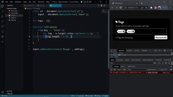Open the Search view in VS Code
Screen dimensions: 173x97
pyautogui.click(x=2, y=11)
